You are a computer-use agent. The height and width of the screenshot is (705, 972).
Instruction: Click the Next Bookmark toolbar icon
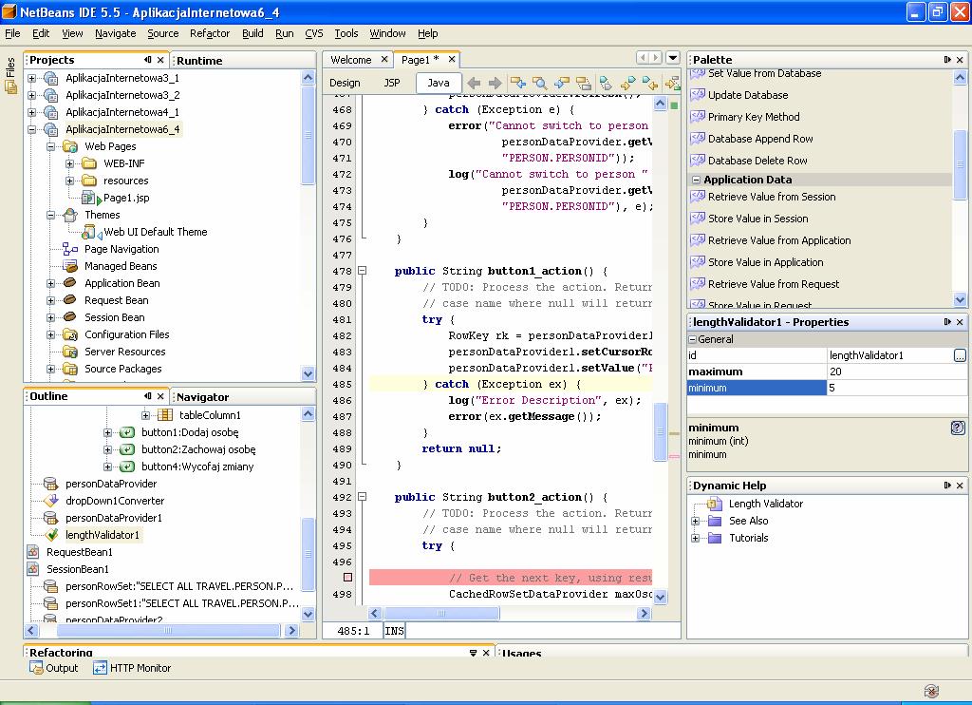click(x=628, y=83)
